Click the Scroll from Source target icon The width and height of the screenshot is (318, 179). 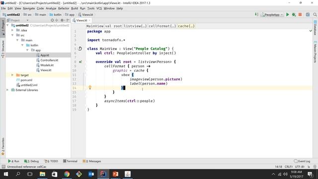coord(52,20)
